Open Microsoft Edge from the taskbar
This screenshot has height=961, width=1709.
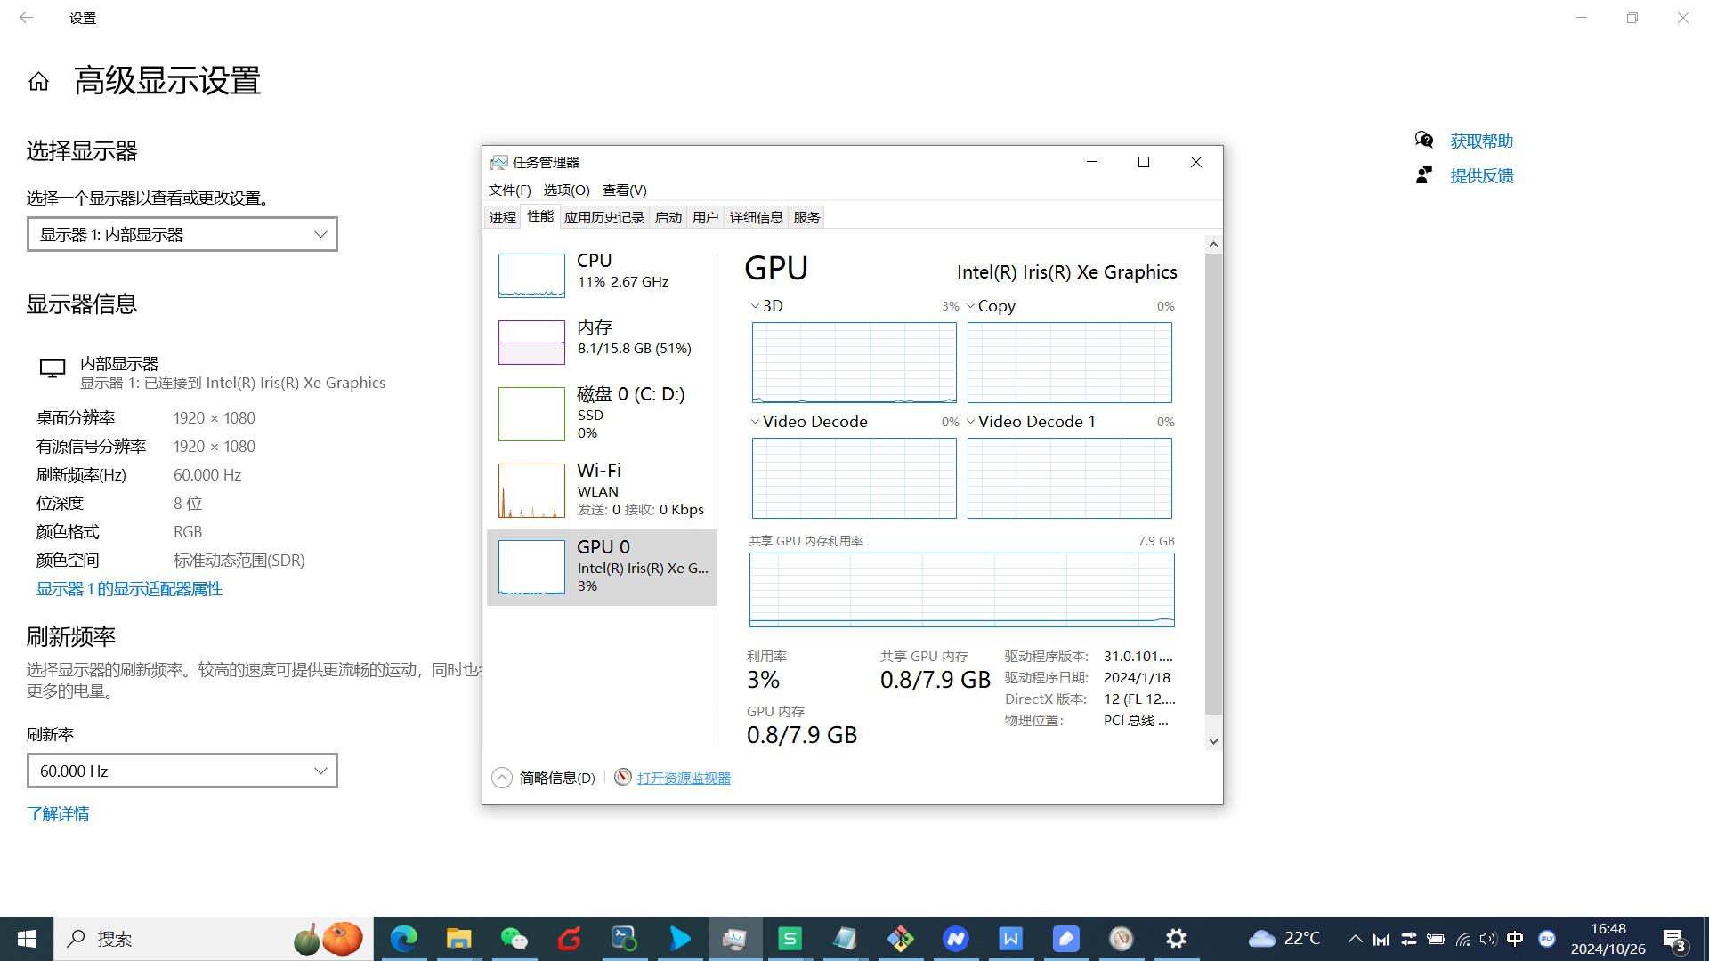(x=404, y=939)
